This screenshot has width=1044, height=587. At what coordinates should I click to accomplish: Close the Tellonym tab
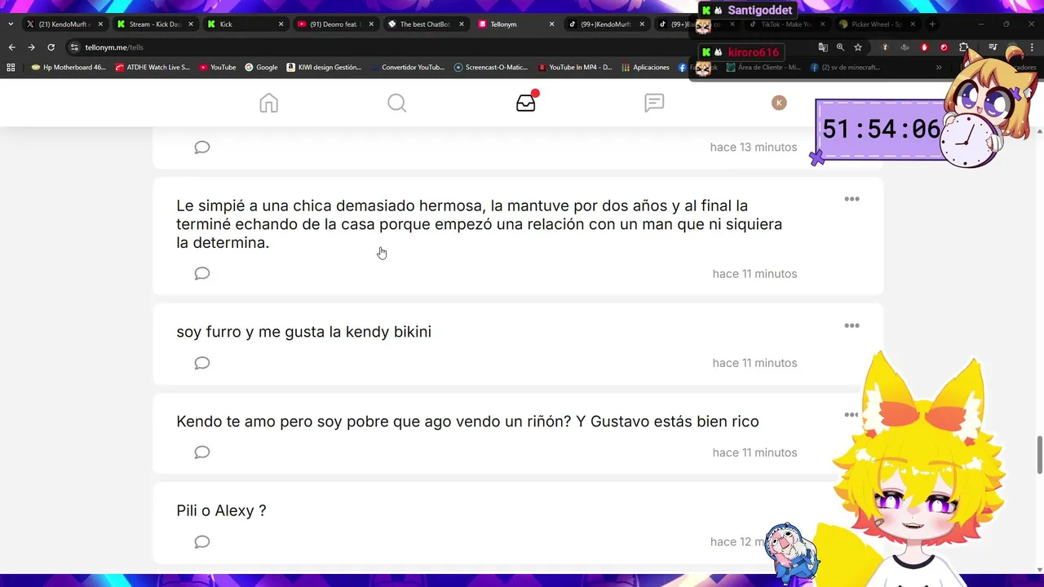click(x=551, y=24)
